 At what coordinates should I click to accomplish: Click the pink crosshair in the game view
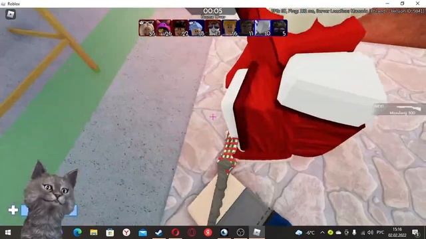pyautogui.click(x=213, y=117)
